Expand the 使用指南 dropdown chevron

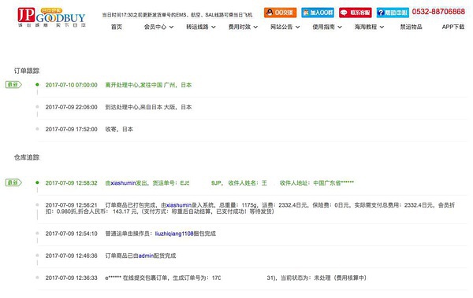tap(340, 27)
